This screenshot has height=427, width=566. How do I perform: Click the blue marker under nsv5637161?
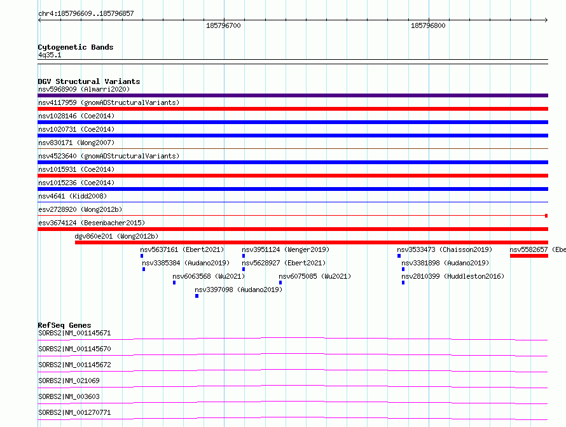click(x=142, y=256)
